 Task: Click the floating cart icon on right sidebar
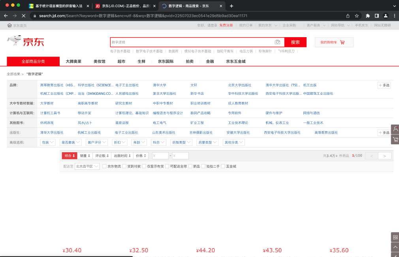pos(395,140)
